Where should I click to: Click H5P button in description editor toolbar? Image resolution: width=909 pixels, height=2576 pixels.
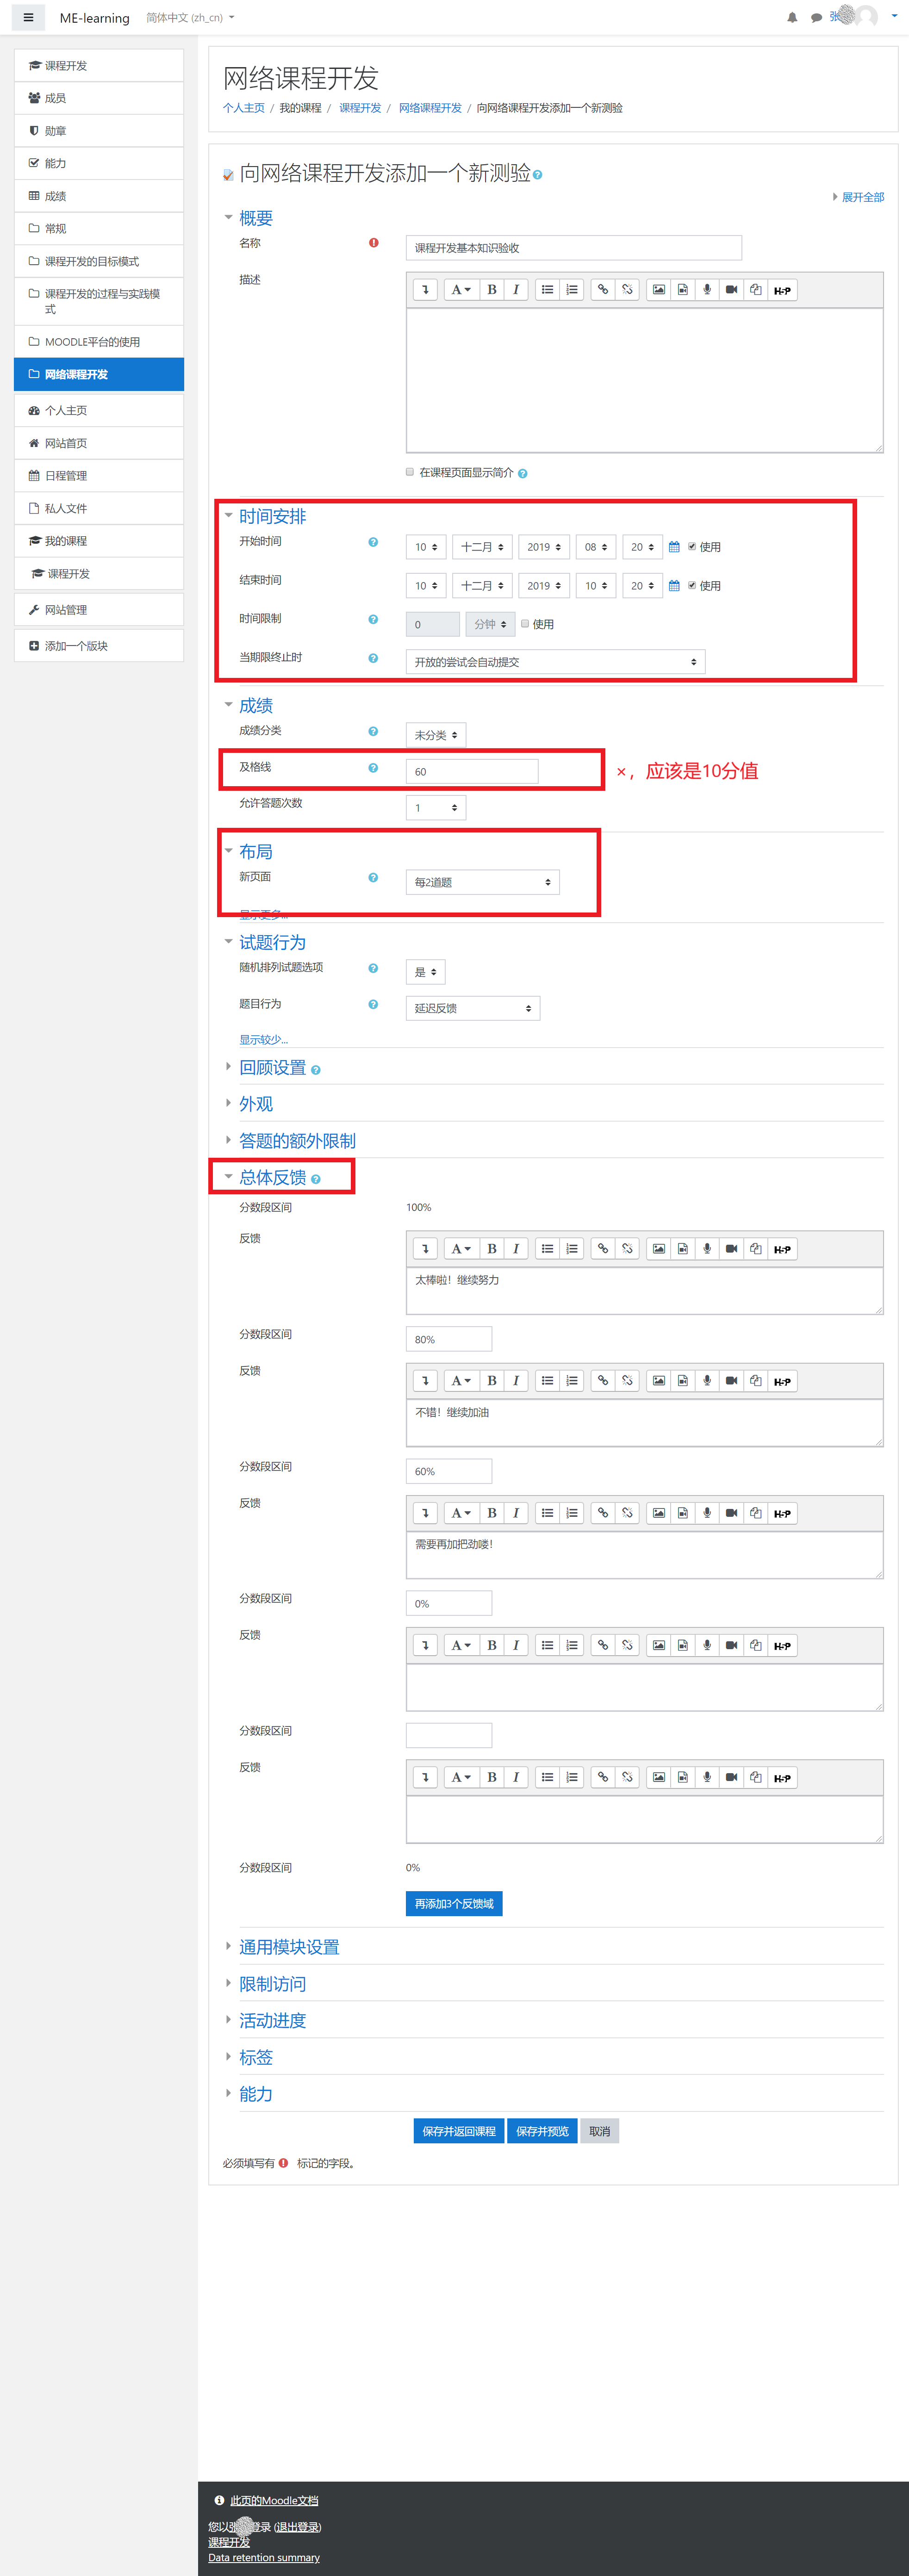click(x=782, y=290)
